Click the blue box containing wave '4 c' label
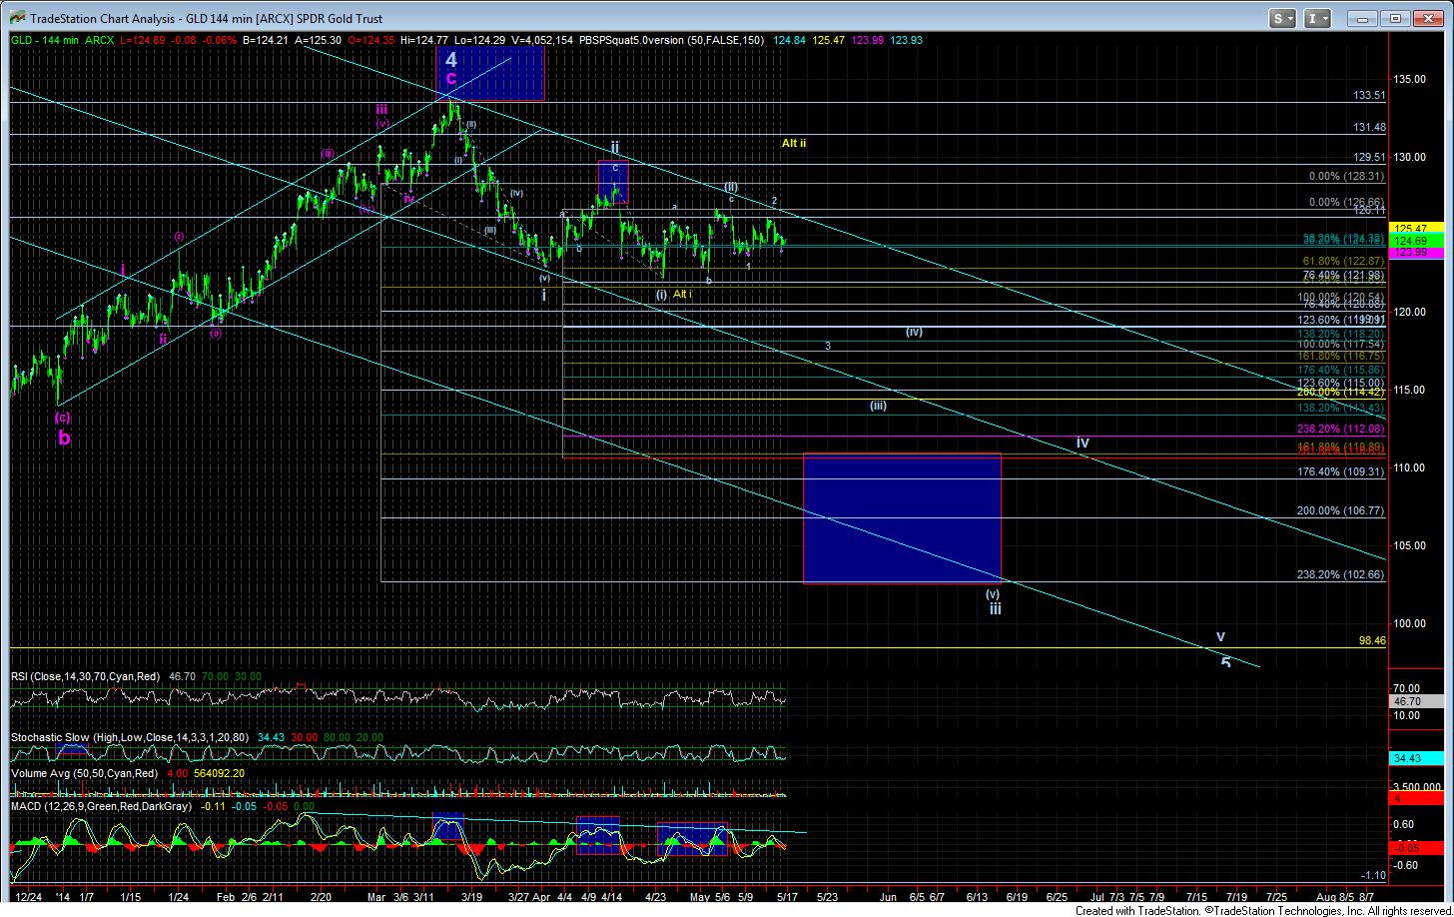Screen dimensions: 1454x917 pos(490,72)
